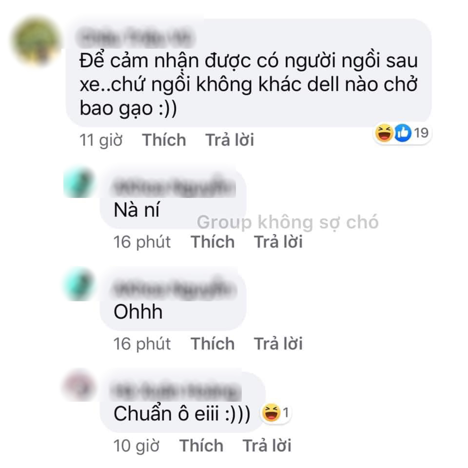This screenshot has width=468, height=468.
Task: Open profile picture beside 'Ohhh' reply
Action: [x=79, y=284]
